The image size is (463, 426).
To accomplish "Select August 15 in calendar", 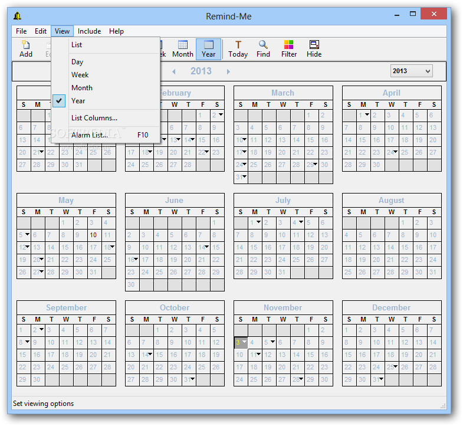I will tap(405, 247).
